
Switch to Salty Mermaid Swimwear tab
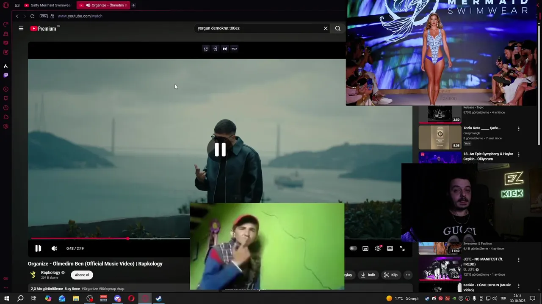tap(48, 5)
